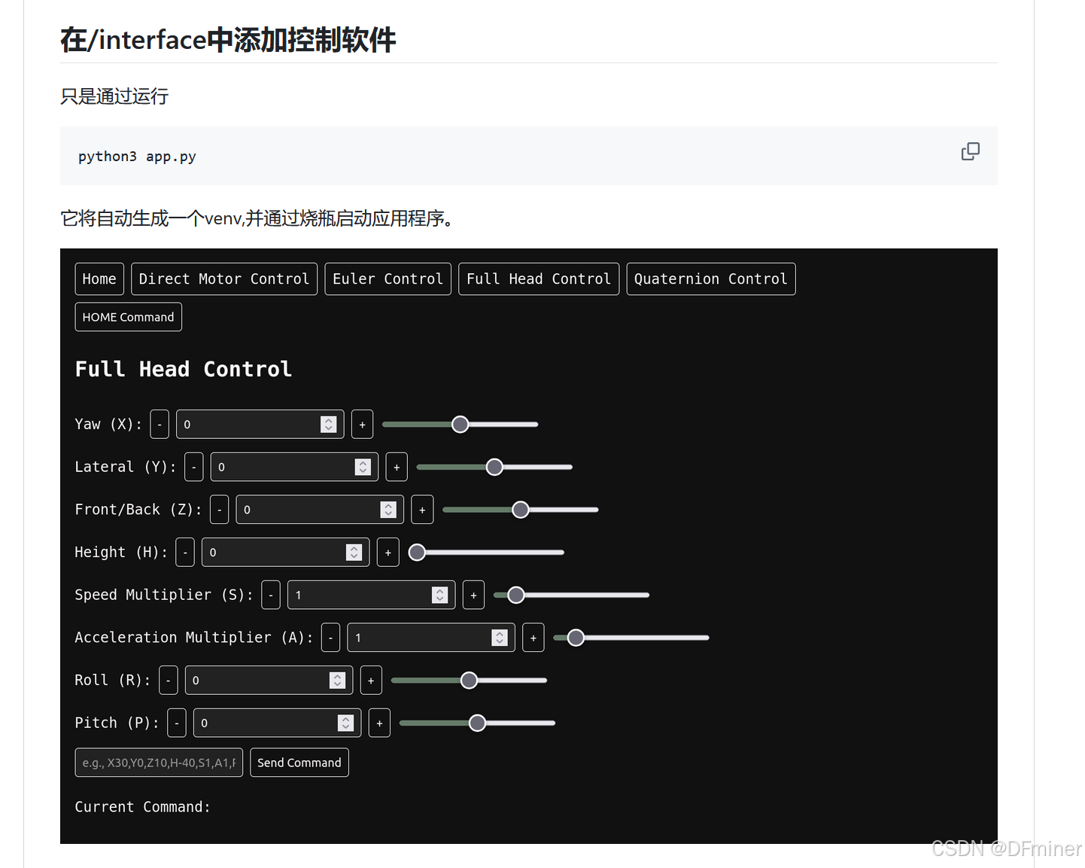
Task: Click the up arrow on Yaw number spinner
Action: point(328,420)
